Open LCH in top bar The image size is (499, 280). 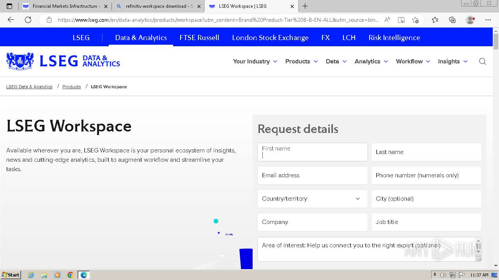click(349, 38)
